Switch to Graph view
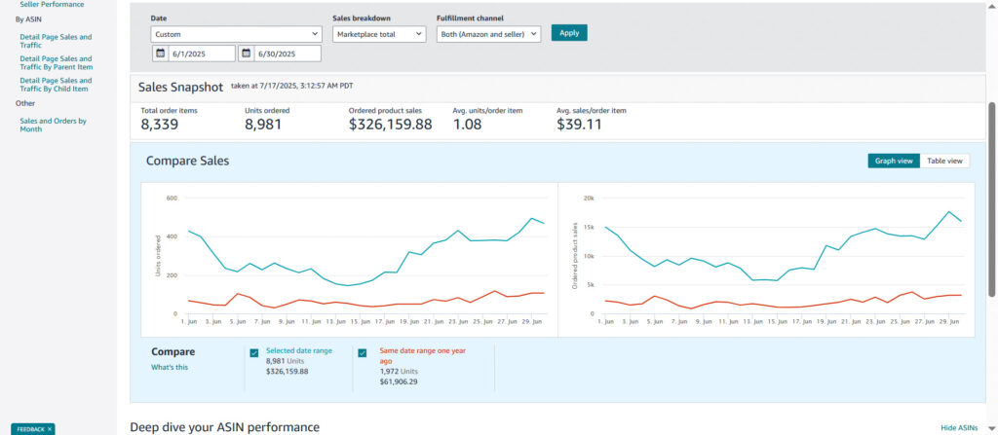Screen dimensions: 998x435 [893, 161]
